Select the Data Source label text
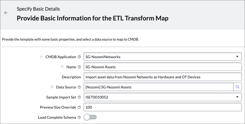The width and height of the screenshot is (245, 124). tap(66, 87)
